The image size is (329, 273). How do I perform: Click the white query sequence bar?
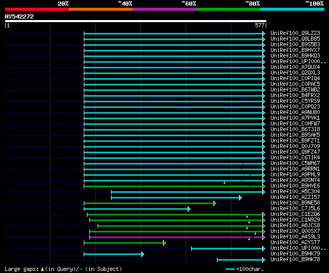click(x=136, y=21)
